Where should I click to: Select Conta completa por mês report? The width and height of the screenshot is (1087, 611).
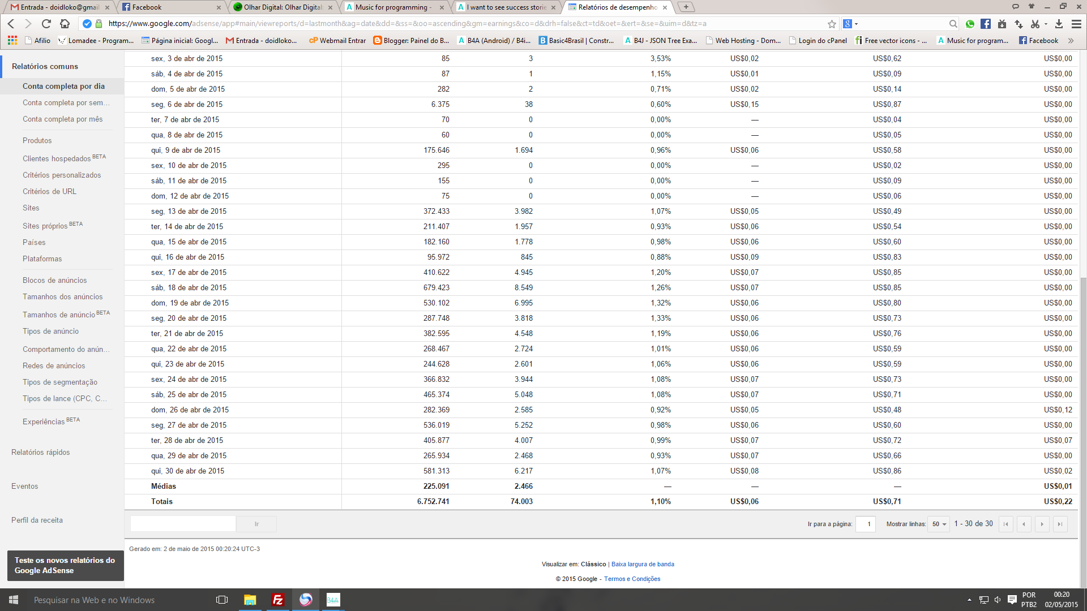point(62,119)
